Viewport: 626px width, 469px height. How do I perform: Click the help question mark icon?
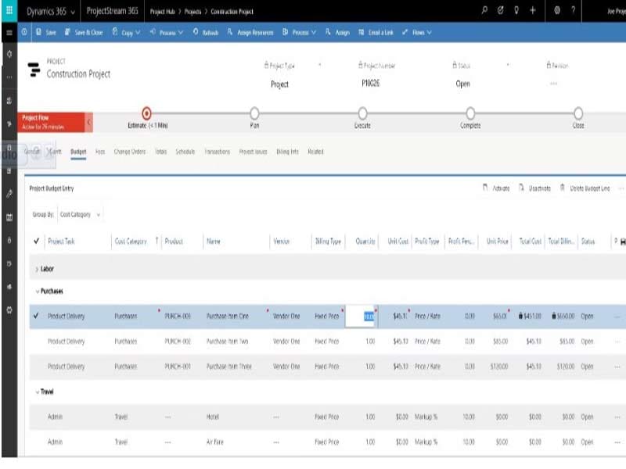[574, 11]
